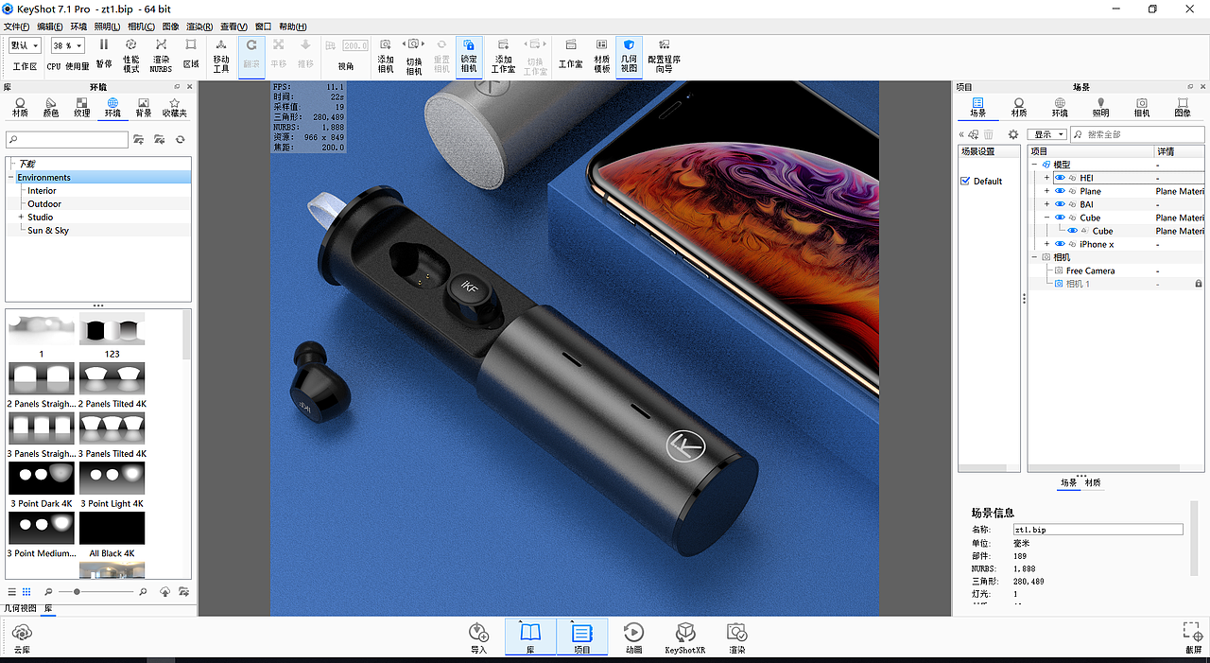Open the 38 % CPU usage dropdown

pyautogui.click(x=67, y=45)
